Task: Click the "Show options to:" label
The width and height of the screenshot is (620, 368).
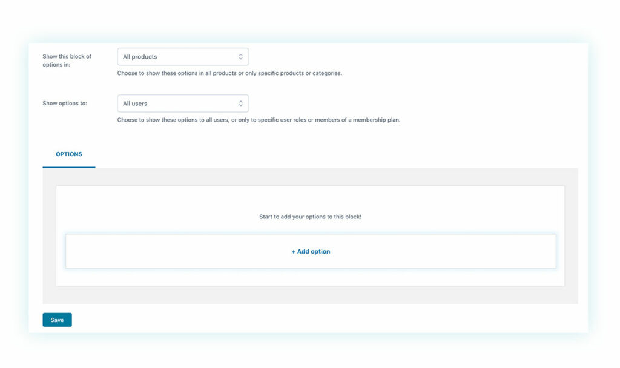Action: coord(65,103)
